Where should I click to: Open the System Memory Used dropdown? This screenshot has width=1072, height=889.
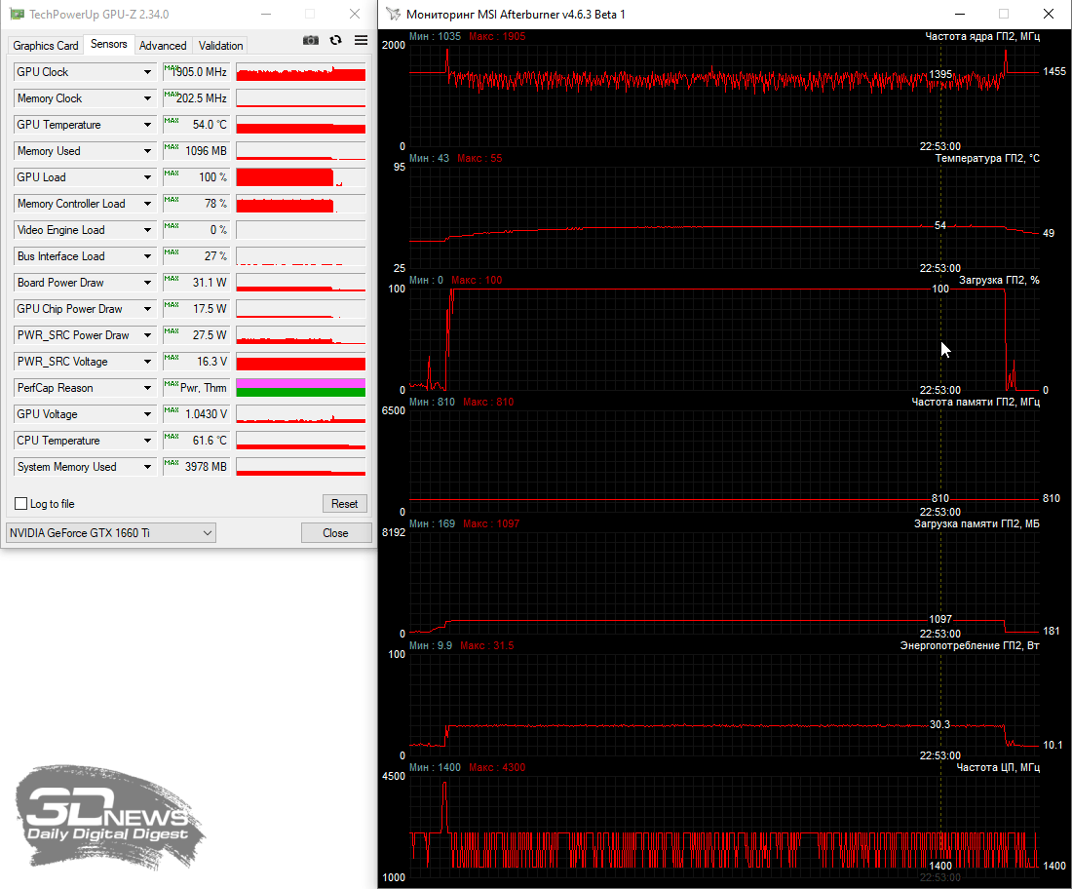[147, 467]
